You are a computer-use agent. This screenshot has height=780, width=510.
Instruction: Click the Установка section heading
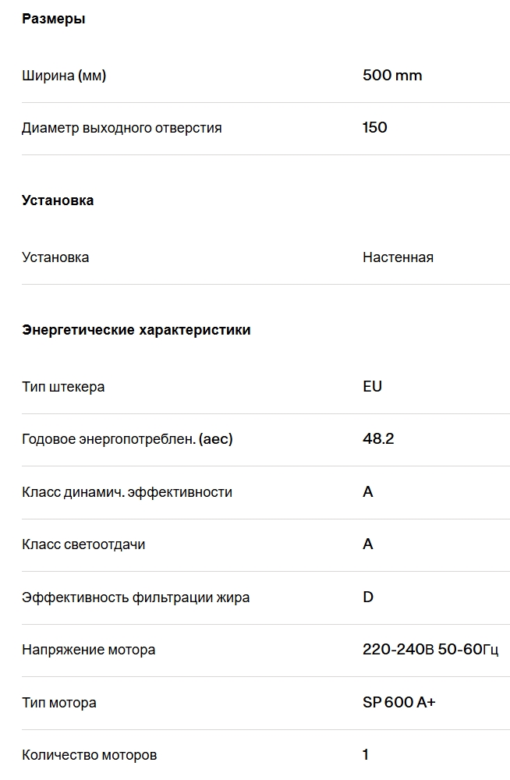57,200
